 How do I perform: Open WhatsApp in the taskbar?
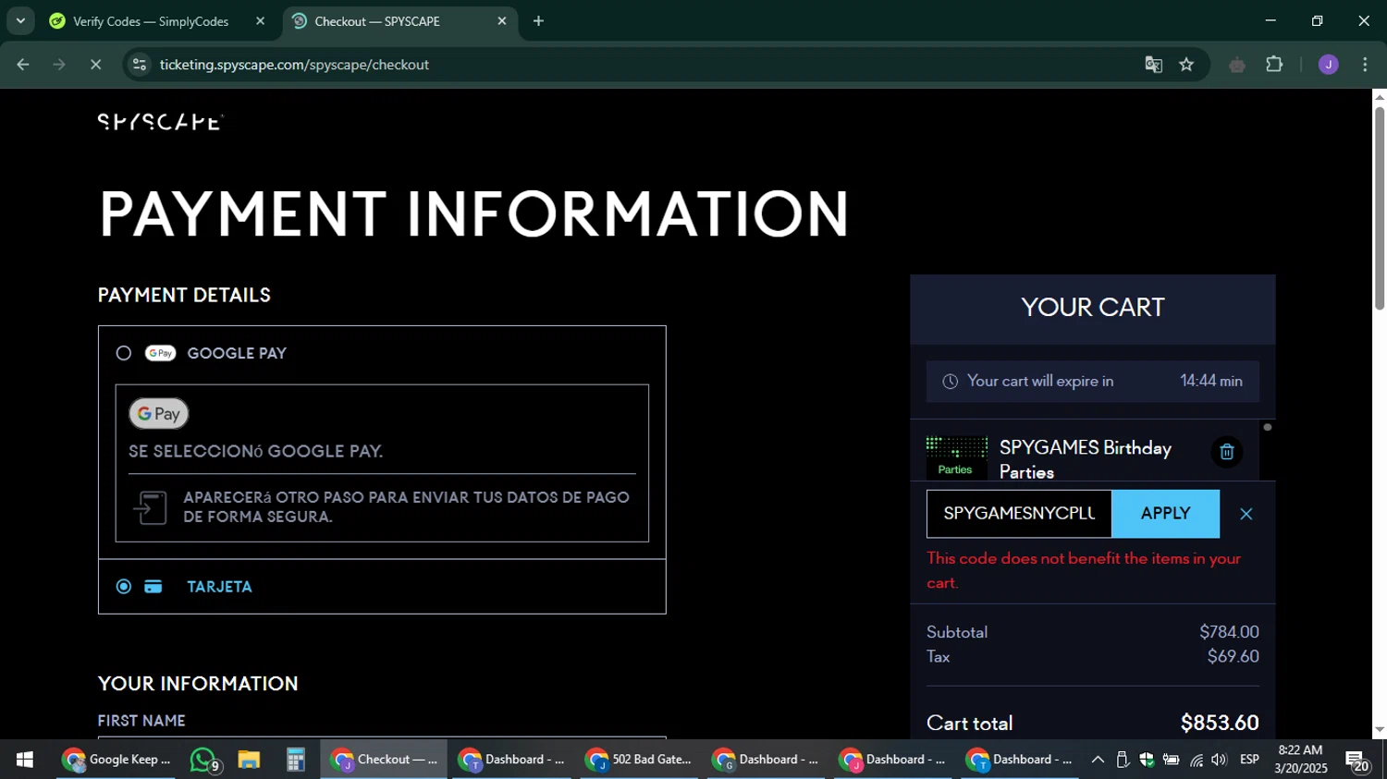(204, 760)
